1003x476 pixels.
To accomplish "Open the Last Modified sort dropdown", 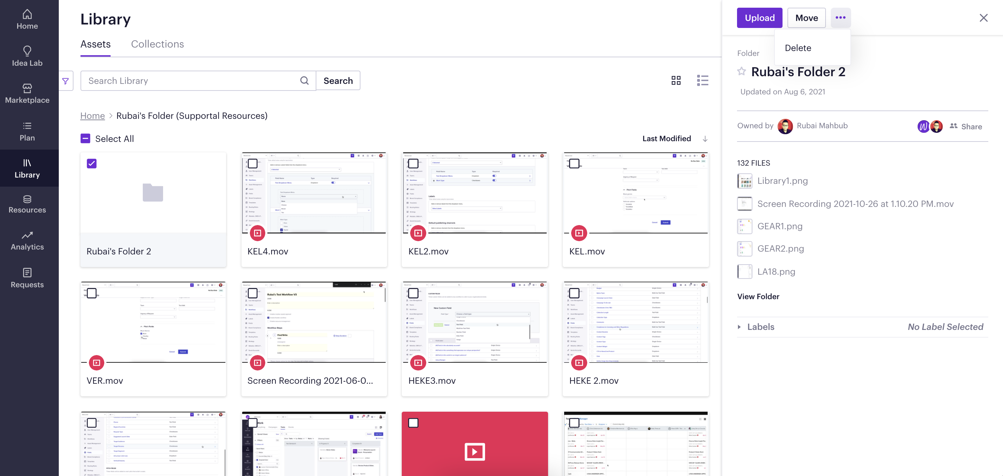I will tap(667, 139).
